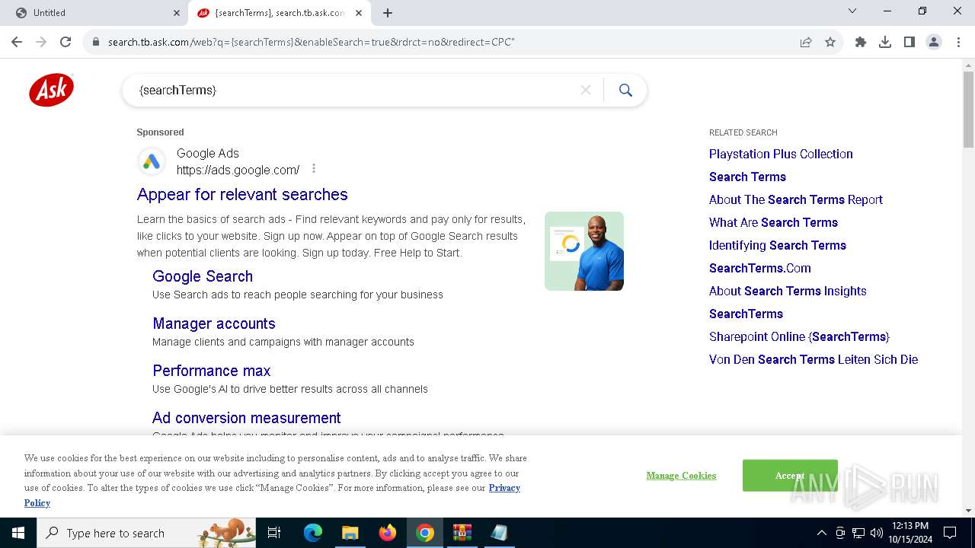
Task: Open SearchTerms.Com related search
Action: tap(760, 268)
